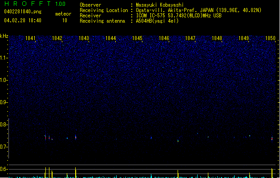Click the 1849 time marker
Screen dimensions: 280x178
244,38
